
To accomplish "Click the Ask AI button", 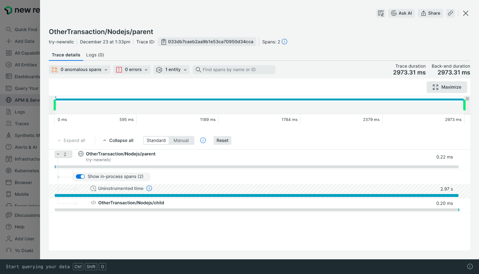I will coord(401,13).
